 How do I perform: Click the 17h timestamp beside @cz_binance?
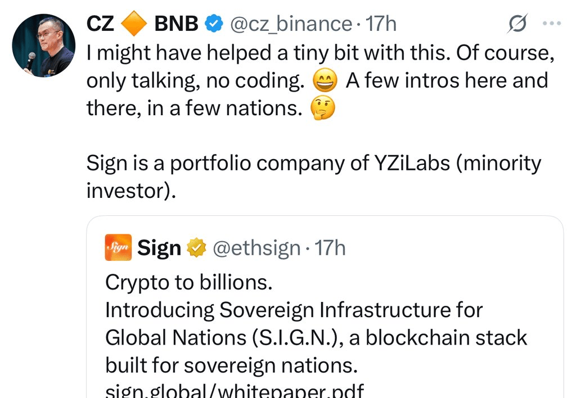coord(381,24)
